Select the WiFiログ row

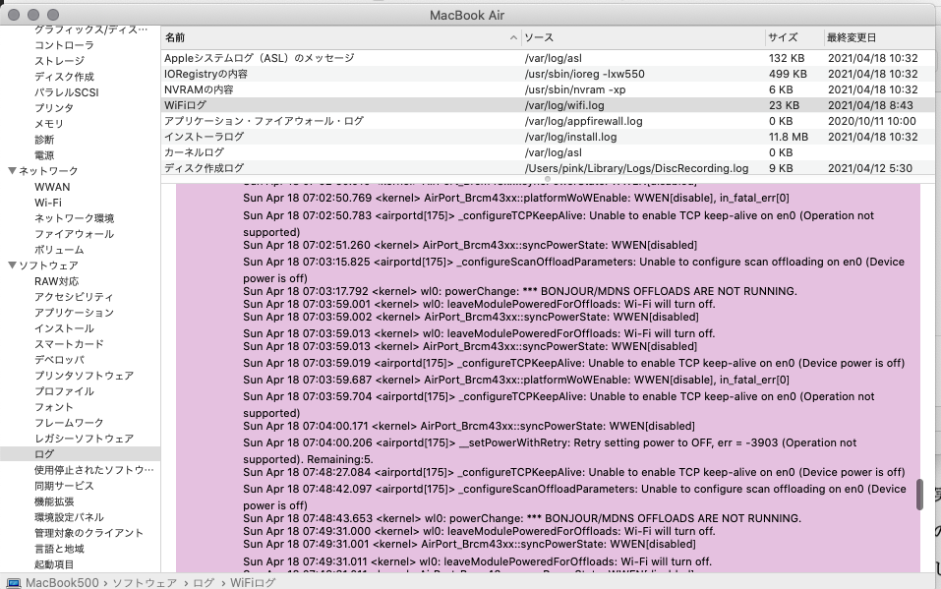click(x=548, y=105)
